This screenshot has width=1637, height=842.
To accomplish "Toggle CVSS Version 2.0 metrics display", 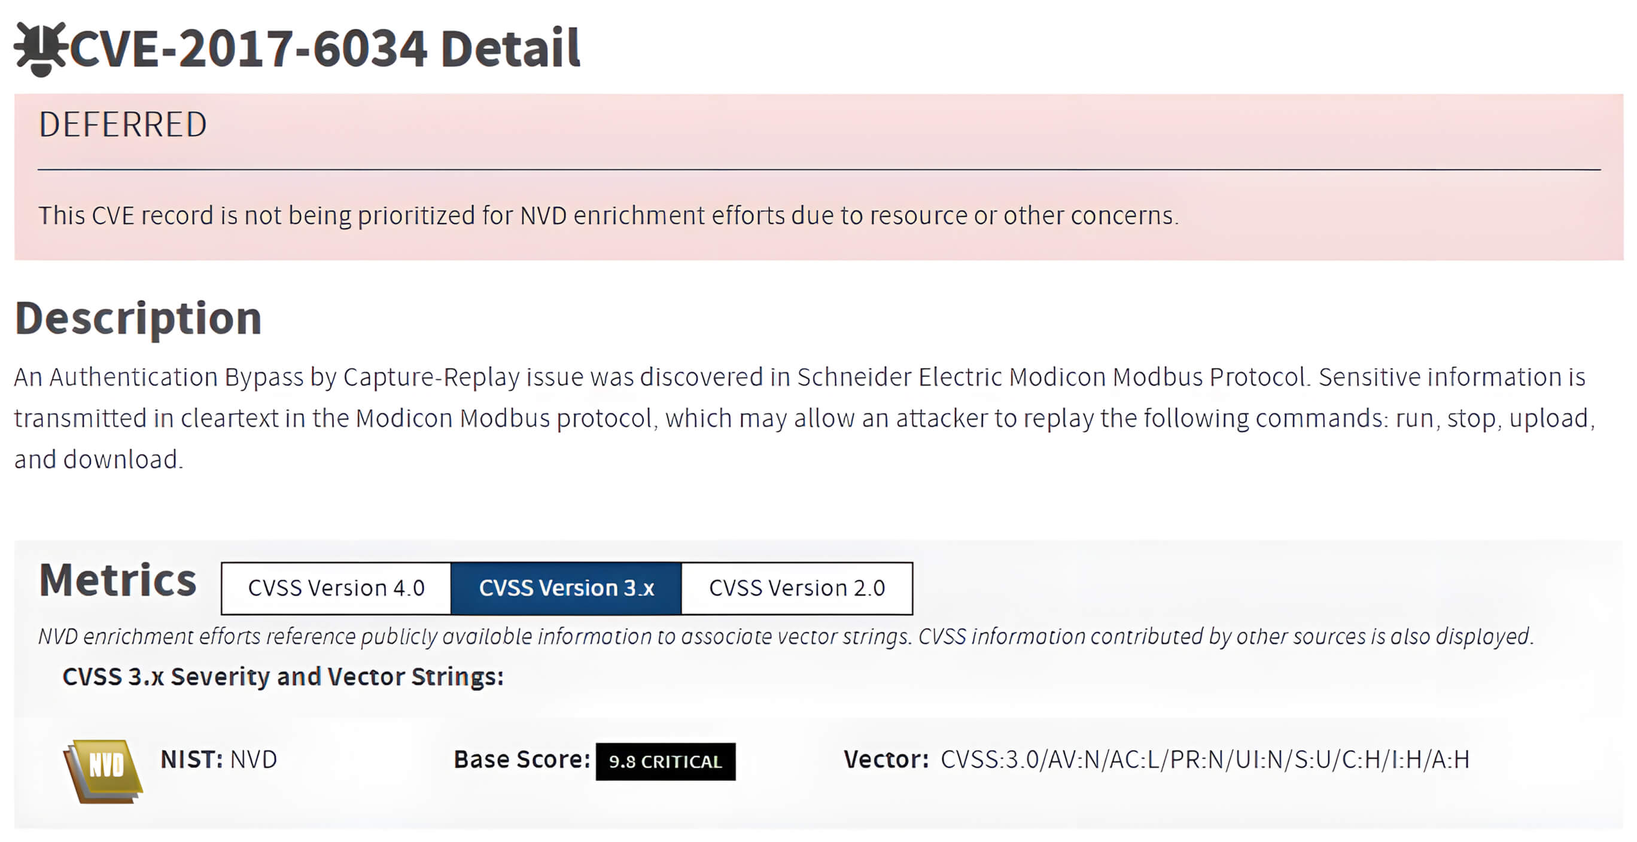I will click(796, 587).
